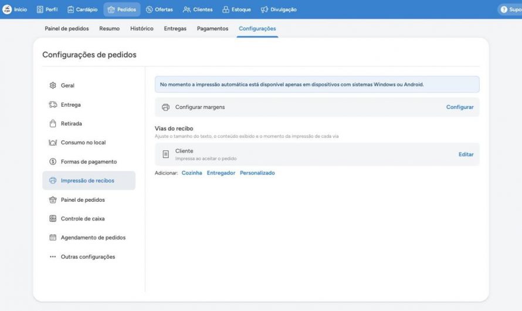Click the Configurar margens label text

point(200,107)
